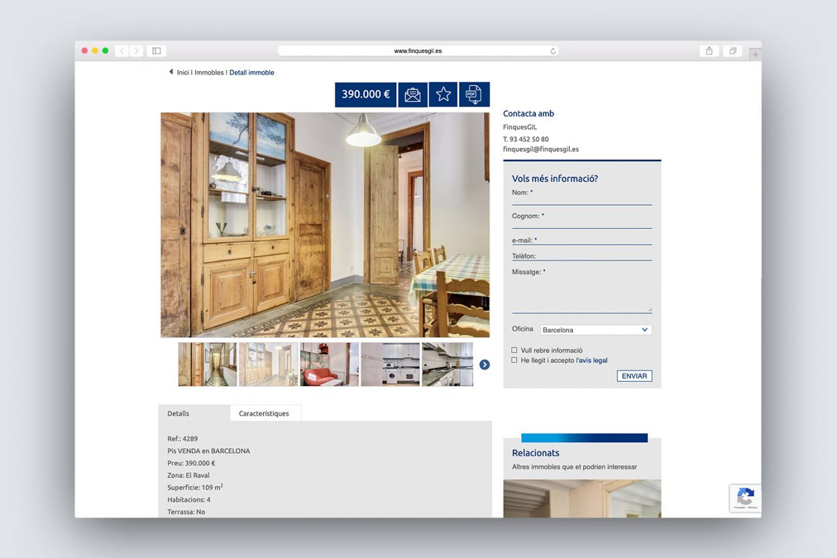
Task: Click the browser forward navigation arrow
Action: click(136, 51)
